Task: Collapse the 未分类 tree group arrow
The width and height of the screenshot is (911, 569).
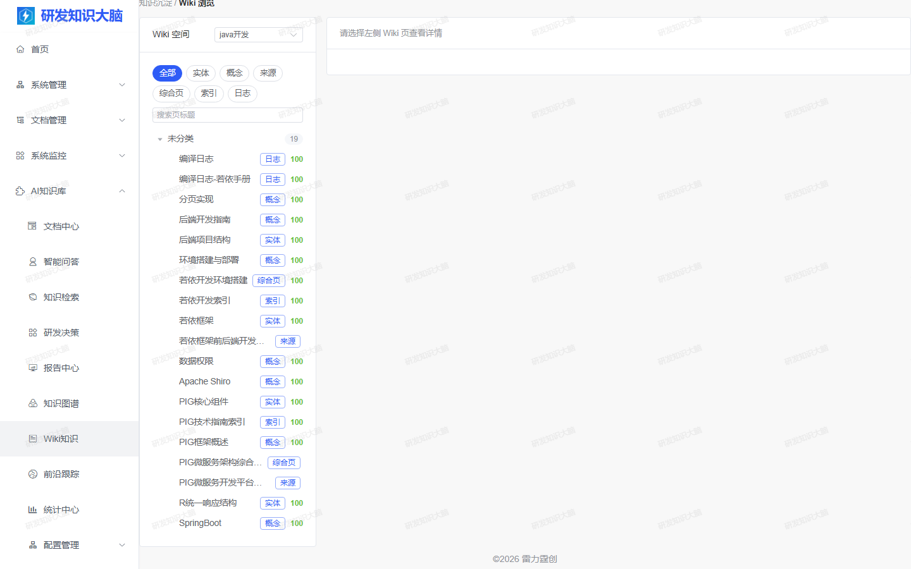Action: [x=160, y=139]
